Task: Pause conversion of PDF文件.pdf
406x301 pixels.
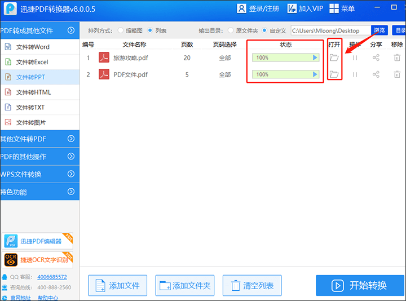Action: (355, 74)
